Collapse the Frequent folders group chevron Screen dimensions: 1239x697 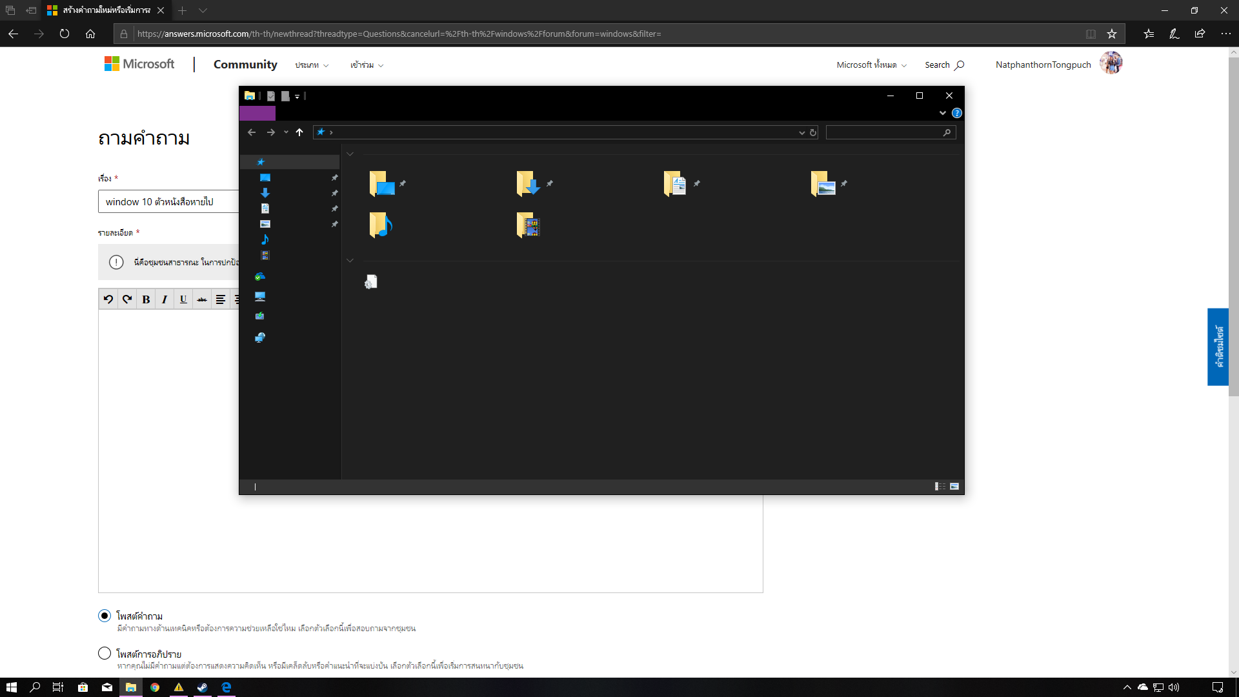[x=350, y=154]
